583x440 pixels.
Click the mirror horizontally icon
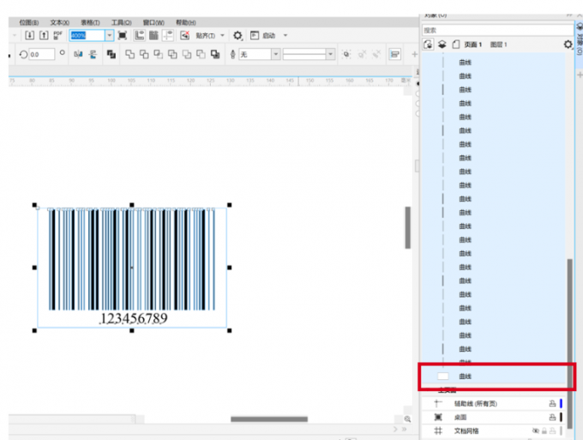[78, 54]
